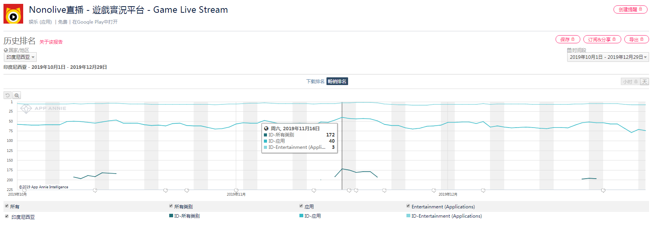The width and height of the screenshot is (651, 225).
Task: Click the ID-应用 legend color swatch
Action: pyautogui.click(x=301, y=216)
